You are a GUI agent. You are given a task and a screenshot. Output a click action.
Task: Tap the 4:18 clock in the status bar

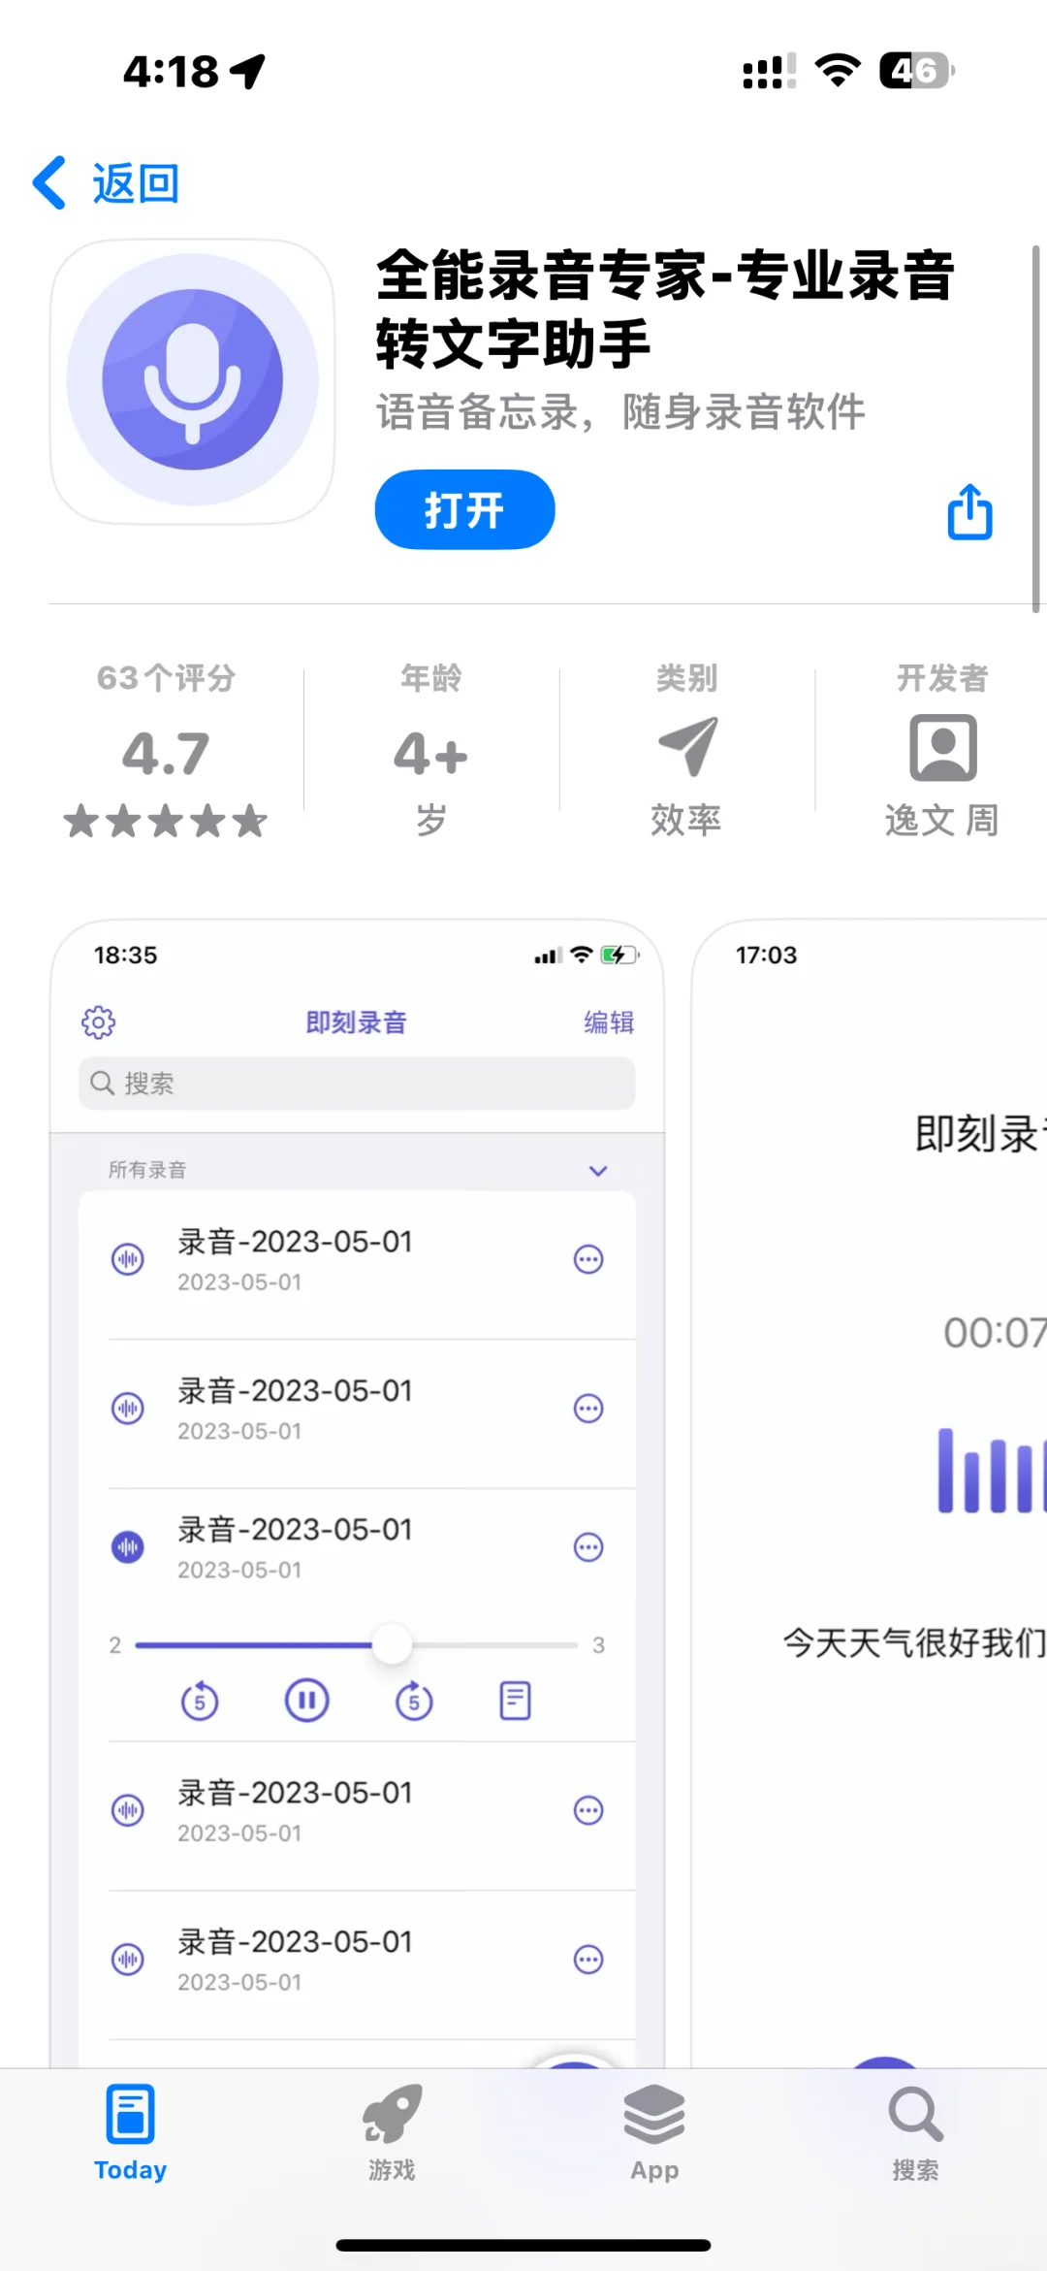[171, 71]
